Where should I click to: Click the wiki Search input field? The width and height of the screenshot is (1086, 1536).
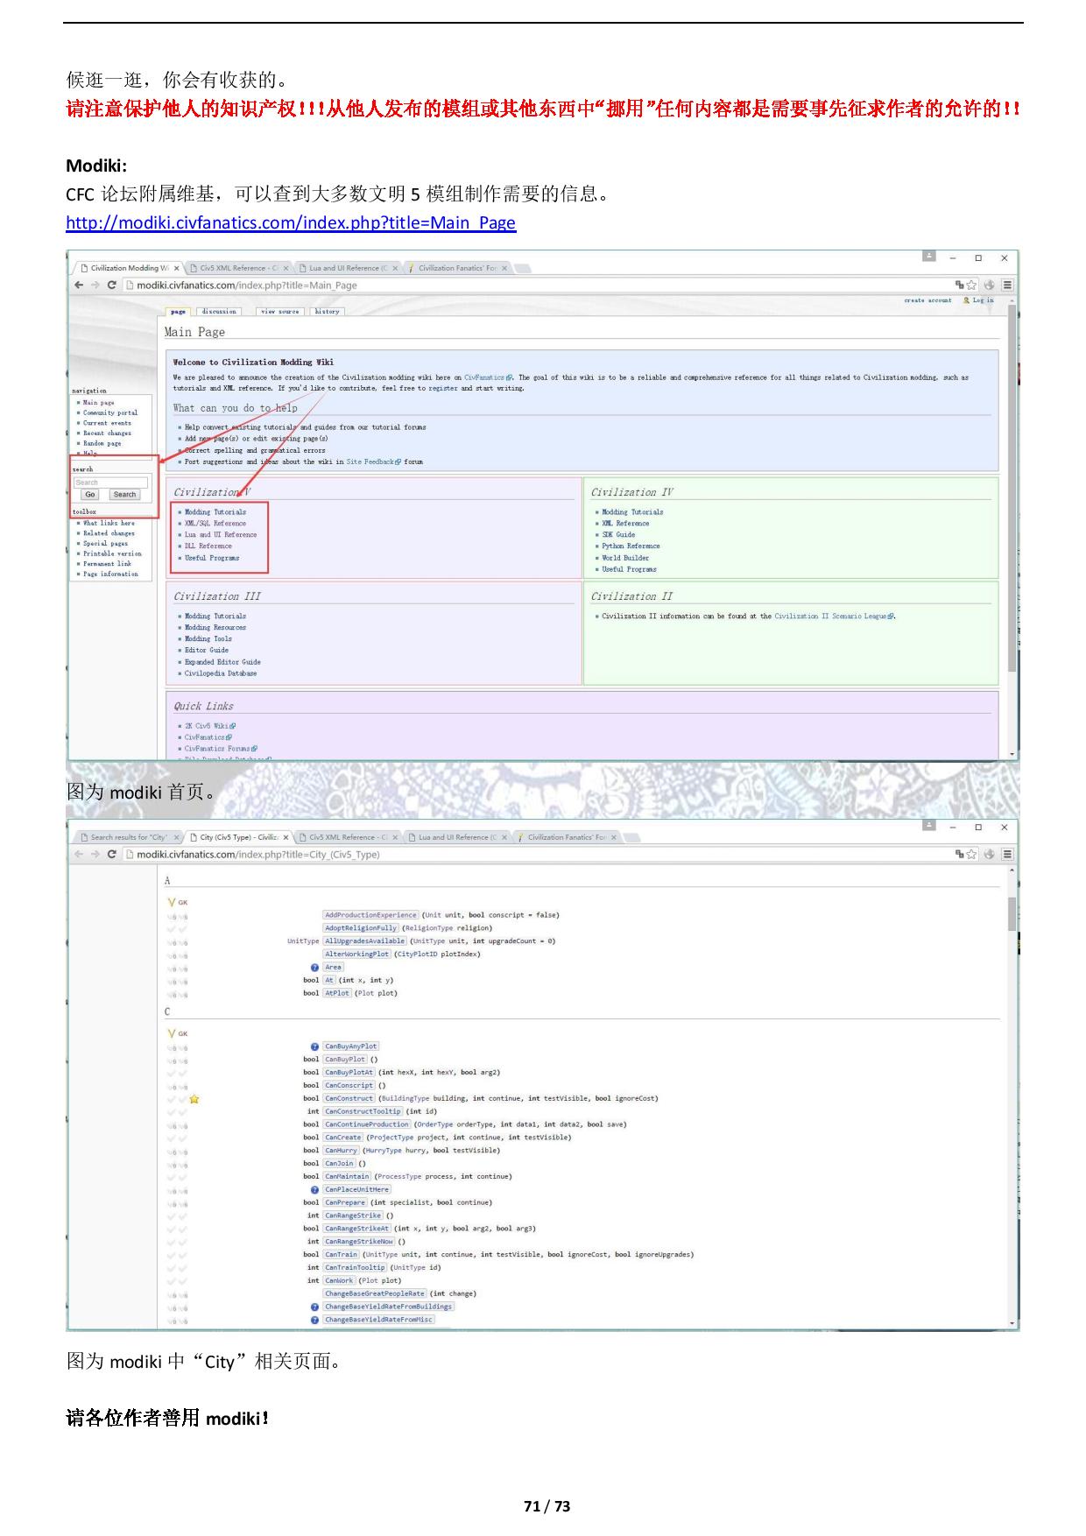click(x=110, y=483)
